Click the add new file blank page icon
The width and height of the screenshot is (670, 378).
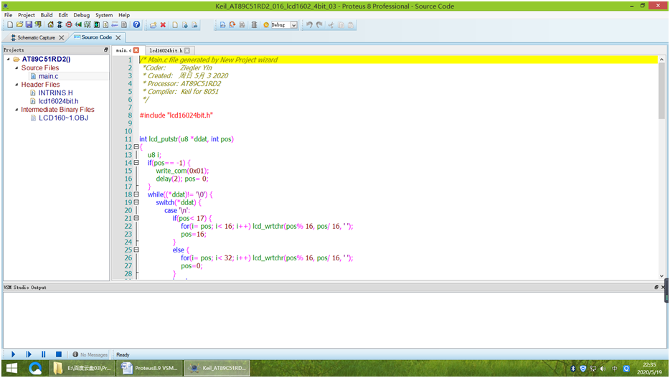coord(175,25)
